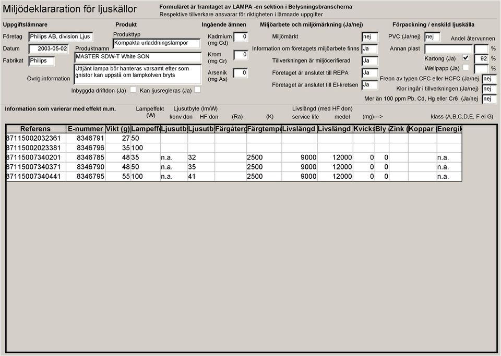Select weight cell 27

(x=117, y=138)
